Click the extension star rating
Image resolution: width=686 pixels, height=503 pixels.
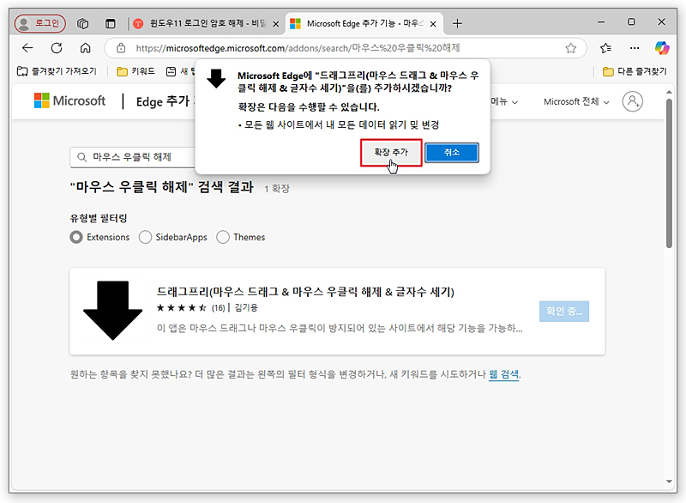pyautogui.click(x=181, y=308)
